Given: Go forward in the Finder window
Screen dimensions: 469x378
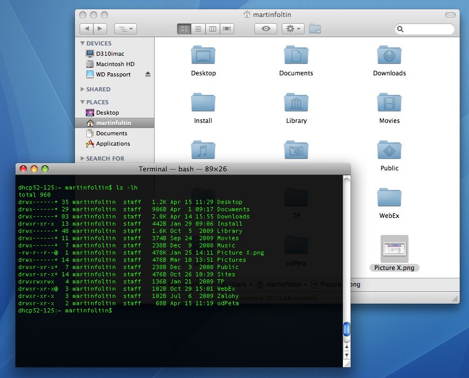Looking at the screenshot, I should pos(100,29).
